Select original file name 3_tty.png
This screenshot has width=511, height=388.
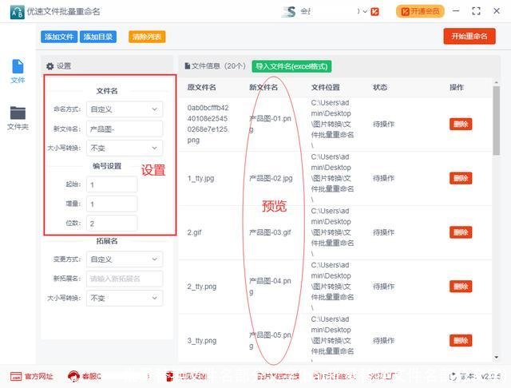click(x=202, y=340)
